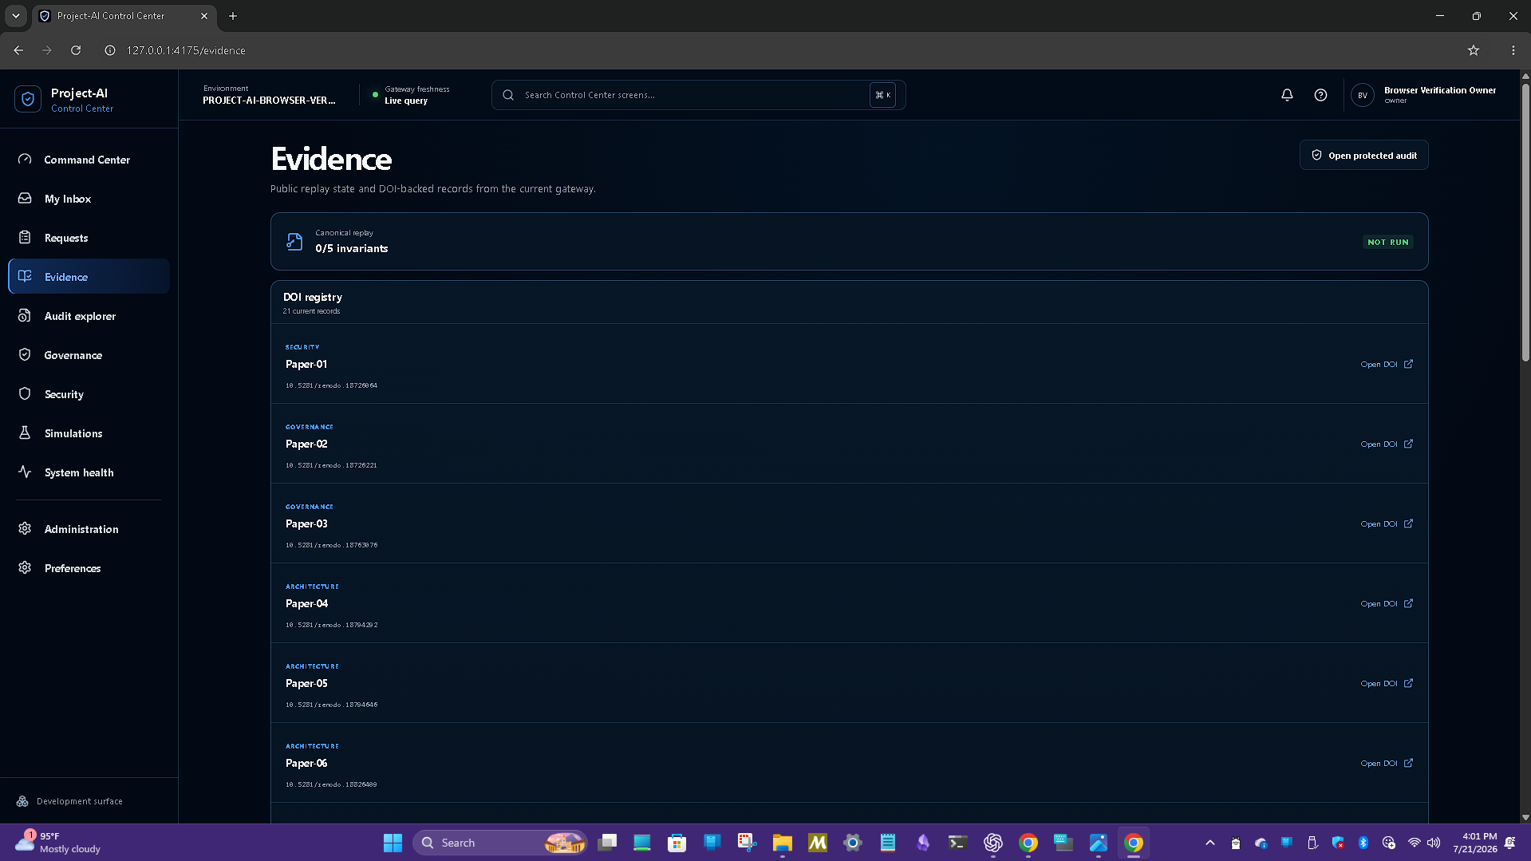
Task: Click the external link icon for Paper-05
Action: tap(1408, 683)
